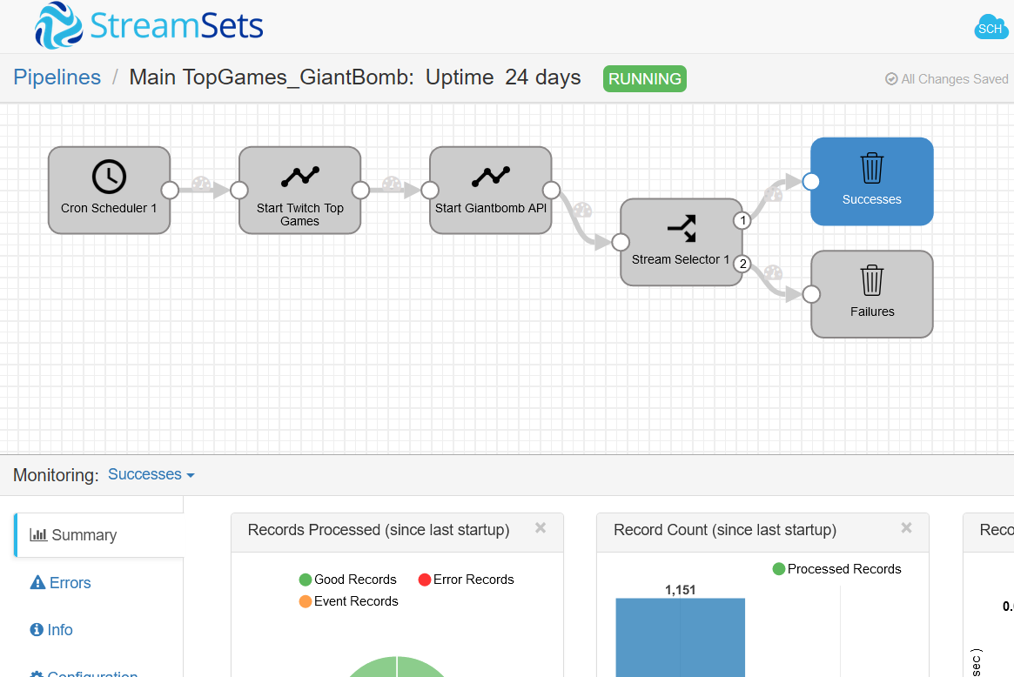Select the Stream Selector 1 label
Screen dimensions: 1014x677
[x=681, y=259]
